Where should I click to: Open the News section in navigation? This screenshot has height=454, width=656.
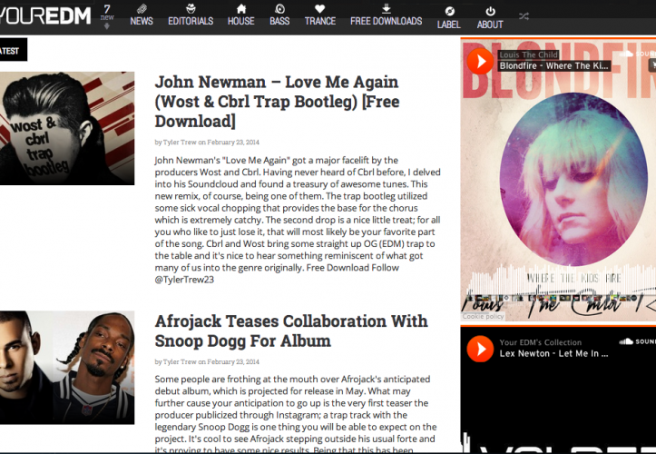(142, 15)
